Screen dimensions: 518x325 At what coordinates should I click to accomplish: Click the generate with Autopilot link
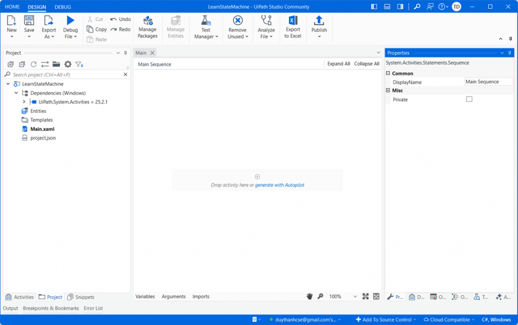(x=279, y=185)
